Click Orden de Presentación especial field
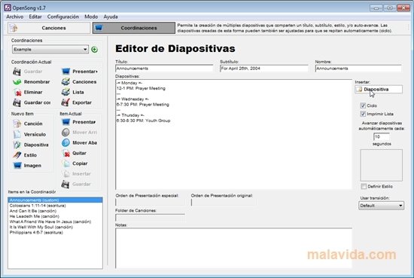Viewport: 414px width, 278px height. point(150,202)
